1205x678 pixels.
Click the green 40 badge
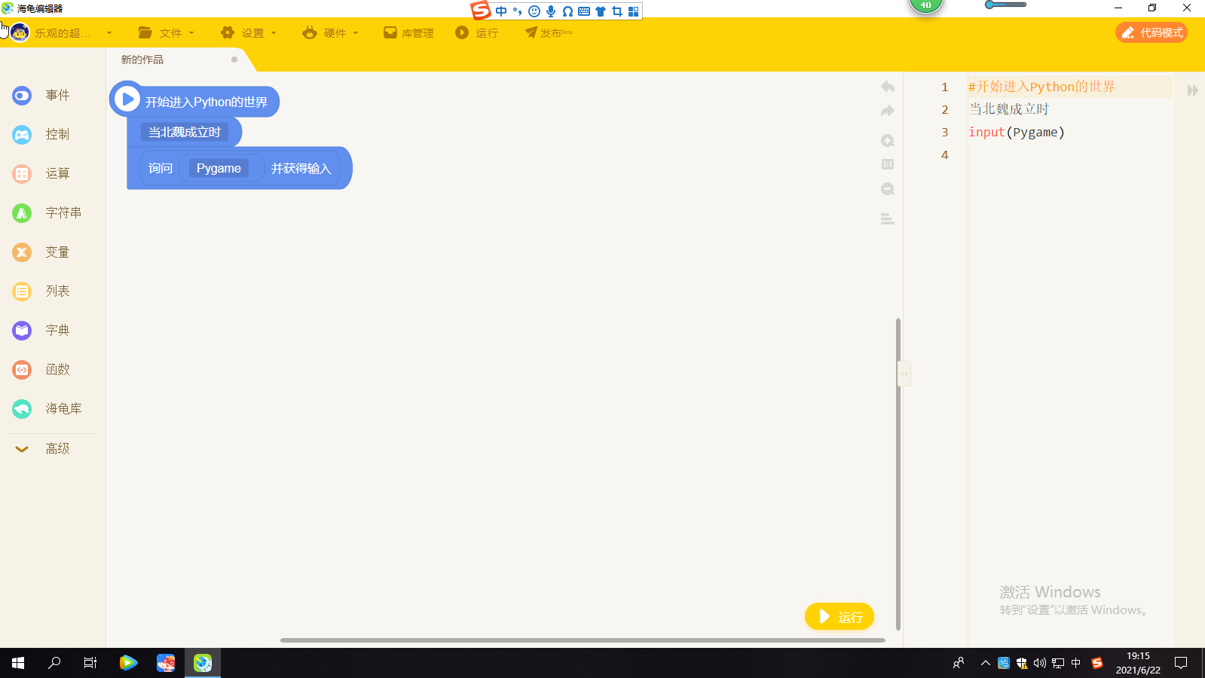click(x=925, y=5)
